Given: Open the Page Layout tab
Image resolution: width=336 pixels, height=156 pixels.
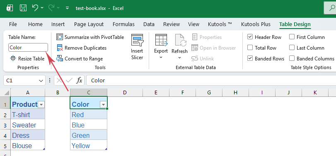Looking at the screenshot, I should click(89, 24).
